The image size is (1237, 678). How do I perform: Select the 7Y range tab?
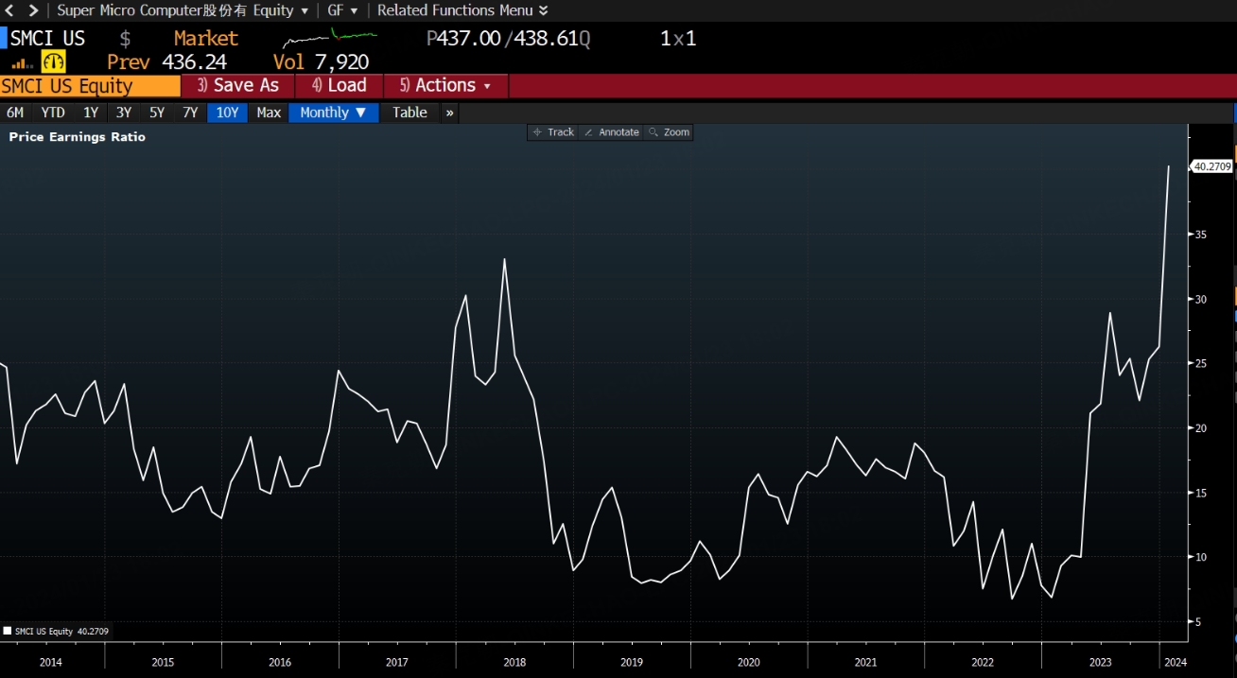tap(190, 113)
